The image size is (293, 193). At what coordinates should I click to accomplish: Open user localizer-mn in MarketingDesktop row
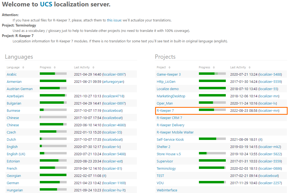(269, 96)
